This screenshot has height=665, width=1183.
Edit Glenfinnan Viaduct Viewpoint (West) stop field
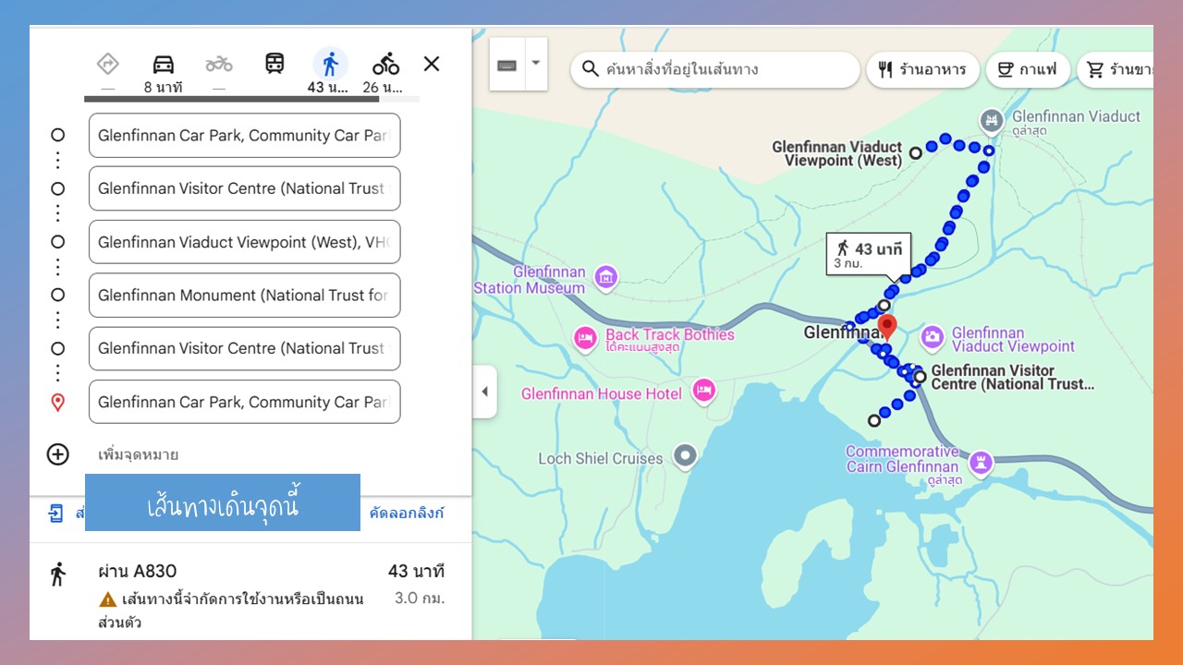click(245, 242)
